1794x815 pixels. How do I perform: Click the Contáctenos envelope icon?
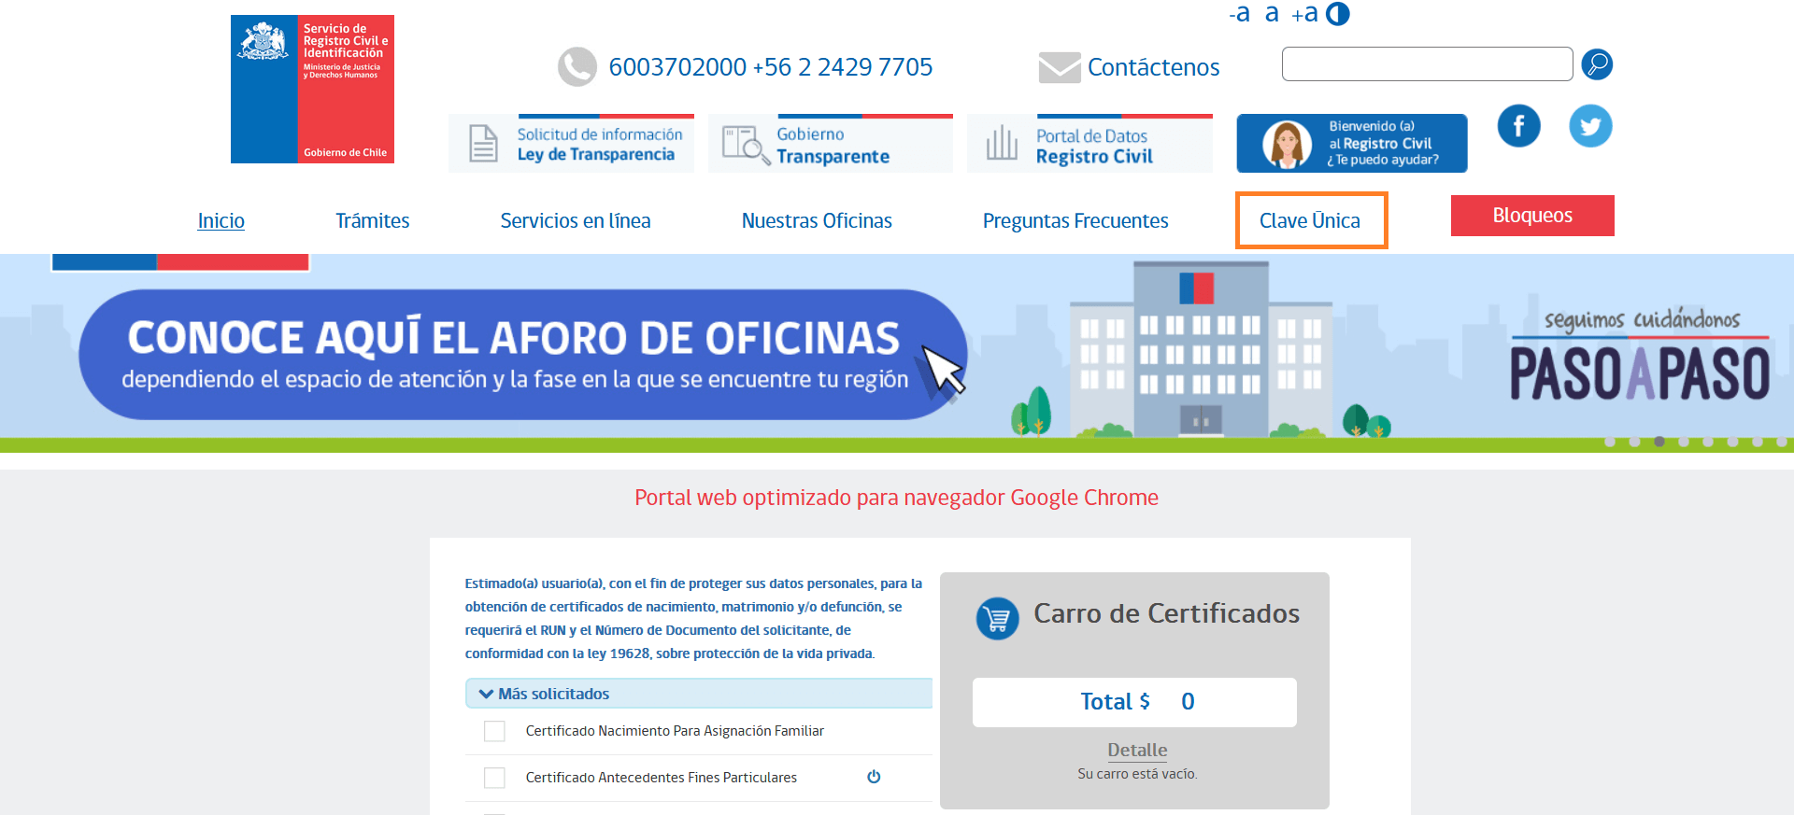1060,67
